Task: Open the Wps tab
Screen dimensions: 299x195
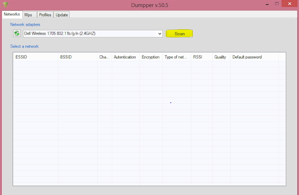Action: 29,15
